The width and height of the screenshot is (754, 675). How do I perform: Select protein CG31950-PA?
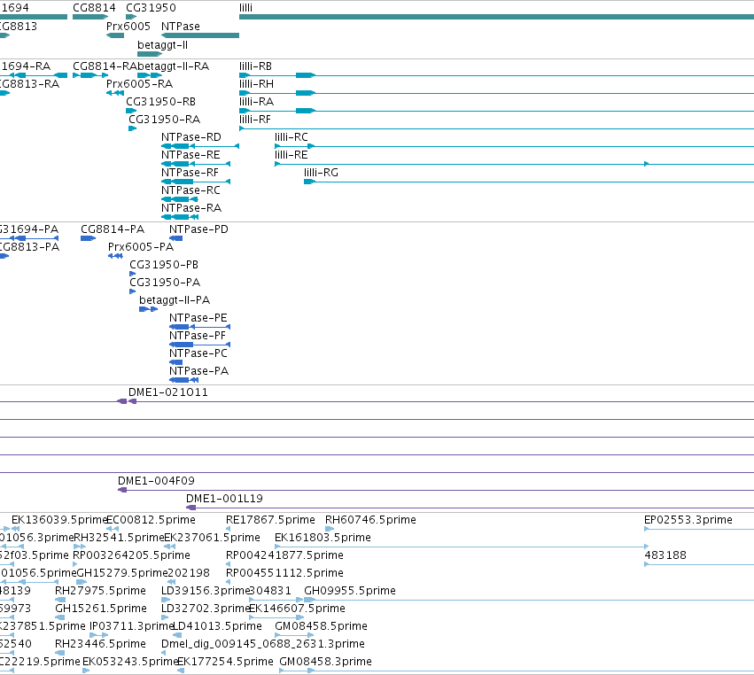coord(165,283)
